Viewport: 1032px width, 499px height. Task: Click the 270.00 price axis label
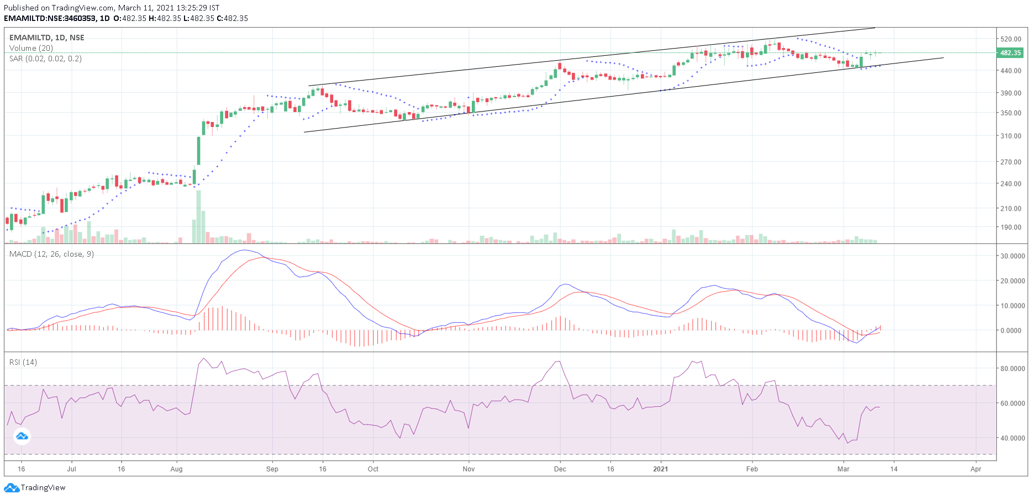(x=1010, y=162)
